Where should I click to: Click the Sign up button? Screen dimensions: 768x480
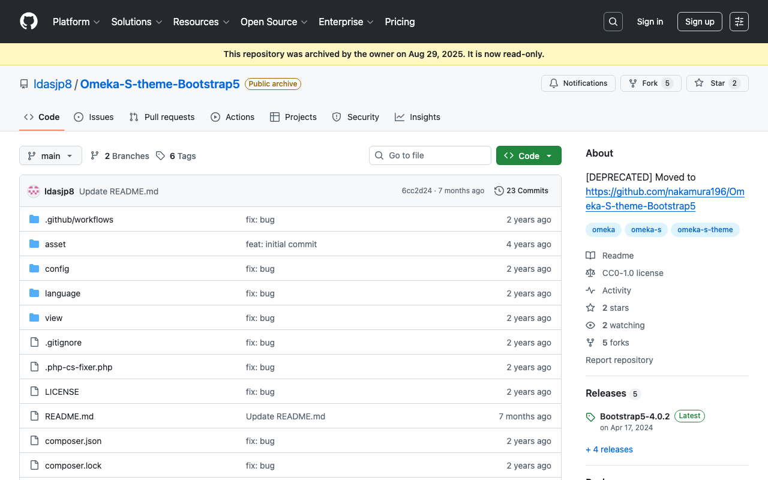coord(700,21)
